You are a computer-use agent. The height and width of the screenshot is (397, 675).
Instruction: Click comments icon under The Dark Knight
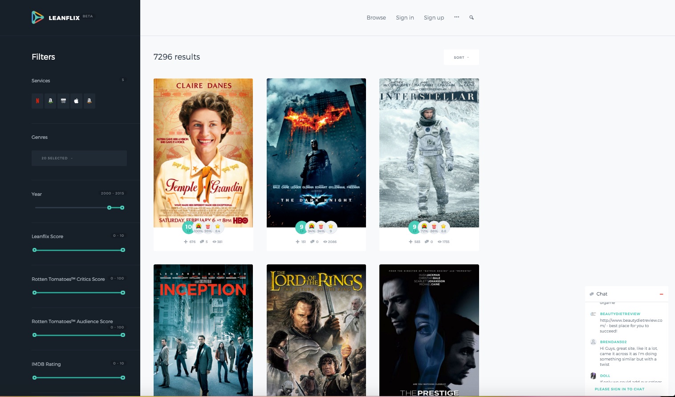(x=312, y=242)
